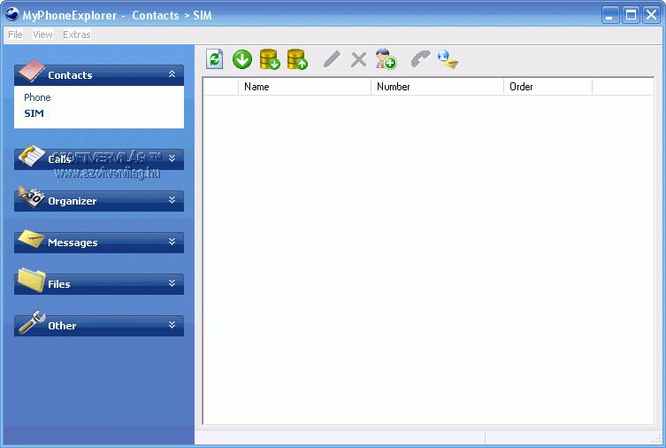
Task: Open the File menu
Action: tap(15, 35)
